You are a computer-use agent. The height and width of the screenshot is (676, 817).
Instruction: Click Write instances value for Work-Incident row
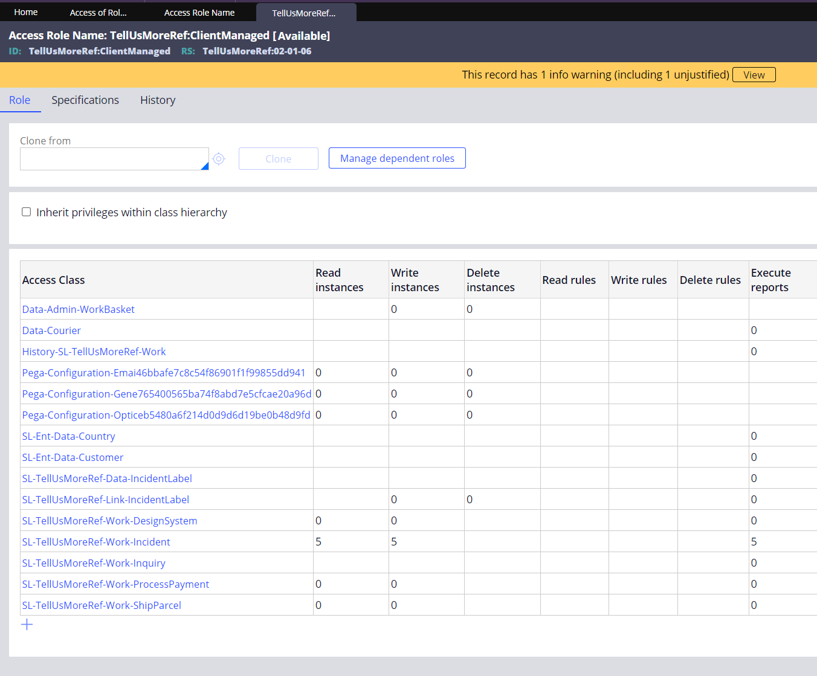[427, 542]
